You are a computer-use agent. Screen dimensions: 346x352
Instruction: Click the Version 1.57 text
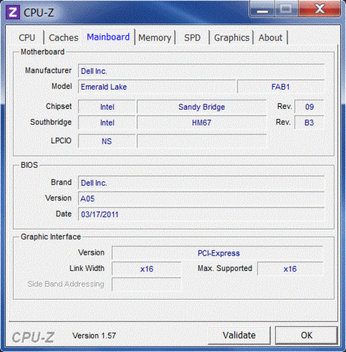click(94, 336)
